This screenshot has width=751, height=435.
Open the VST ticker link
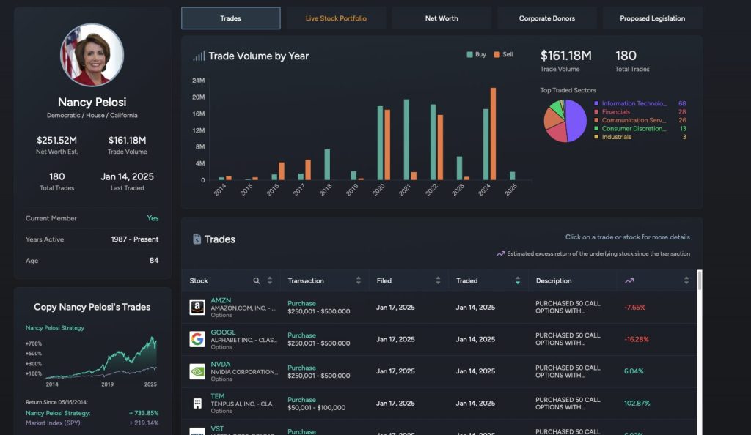click(x=217, y=429)
